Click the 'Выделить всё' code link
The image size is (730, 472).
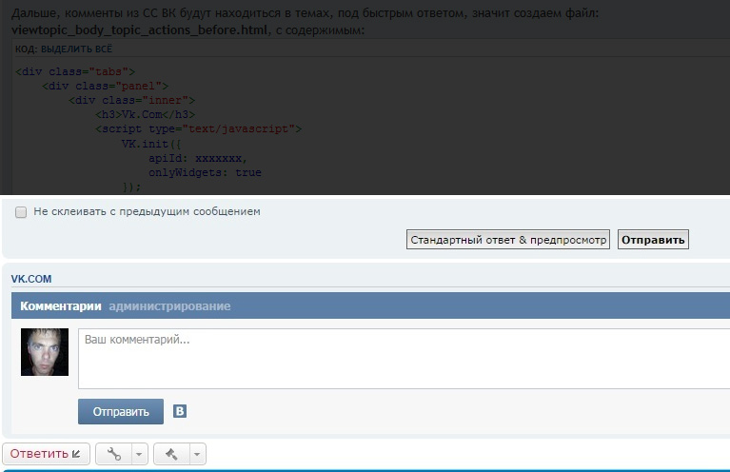pos(71,49)
